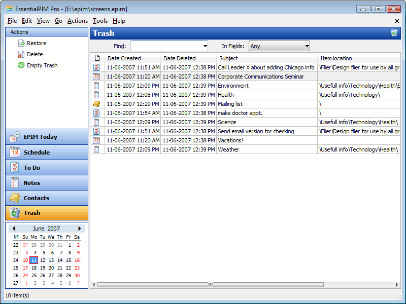The width and height of the screenshot is (406, 304).
Task: Select the 'Mailing list' subject cell
Action: [267, 104]
